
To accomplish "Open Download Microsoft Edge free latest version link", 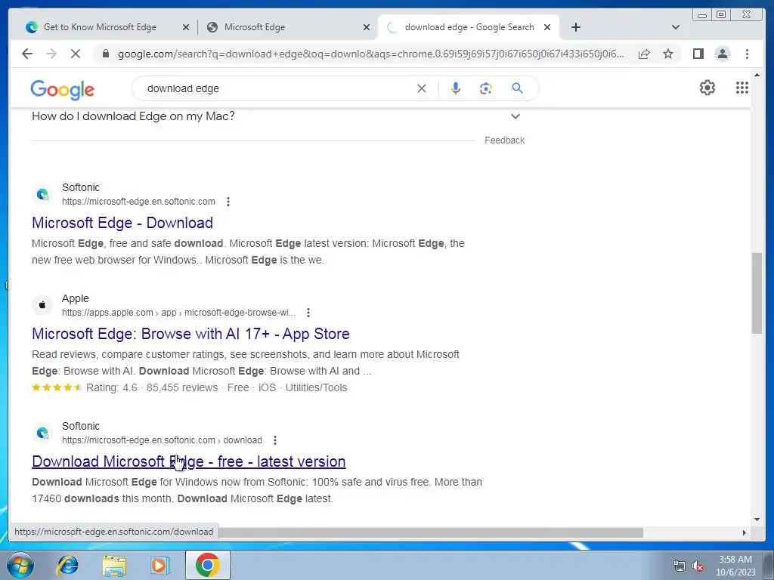I will tap(188, 461).
